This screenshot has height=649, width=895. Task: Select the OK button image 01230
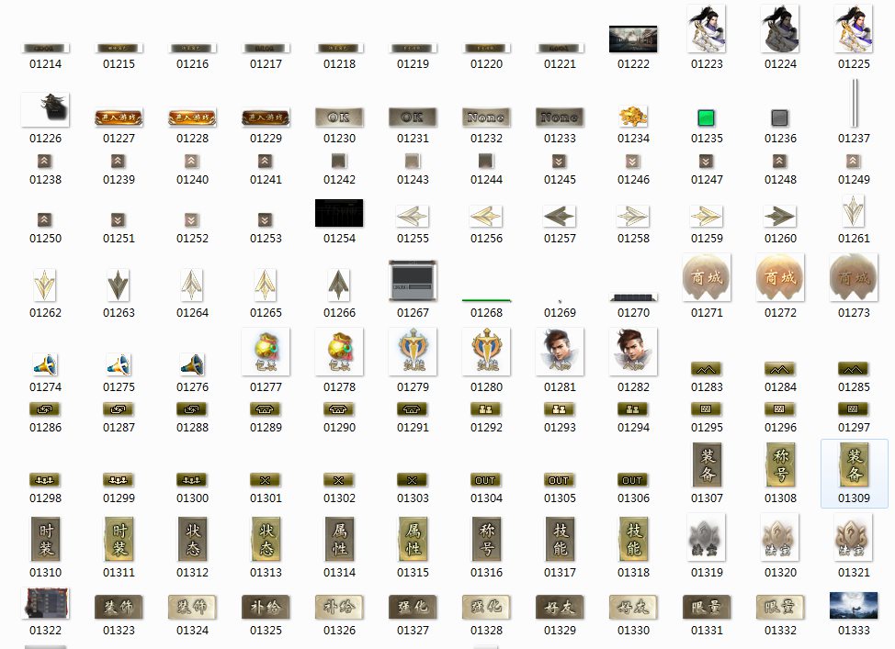click(x=339, y=117)
